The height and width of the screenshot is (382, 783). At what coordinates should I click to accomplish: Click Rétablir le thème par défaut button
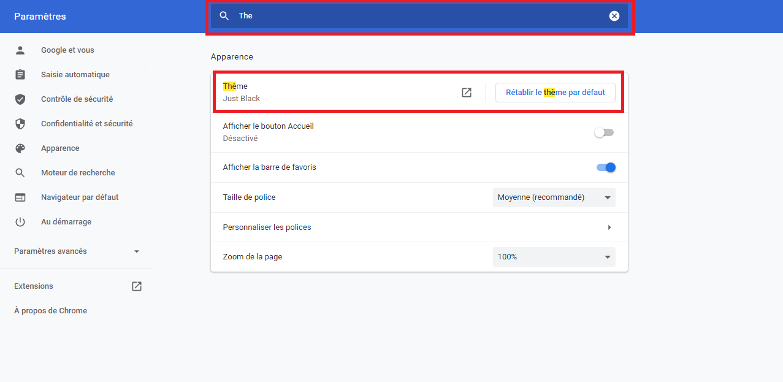(555, 93)
